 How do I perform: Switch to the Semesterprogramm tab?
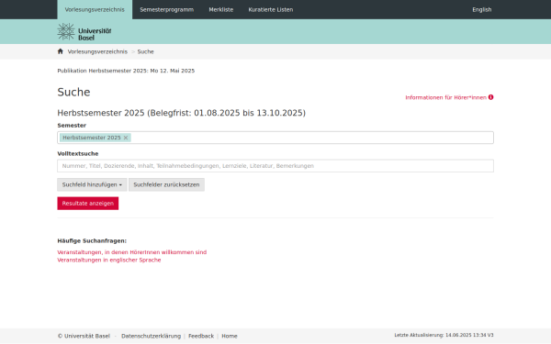click(166, 9)
